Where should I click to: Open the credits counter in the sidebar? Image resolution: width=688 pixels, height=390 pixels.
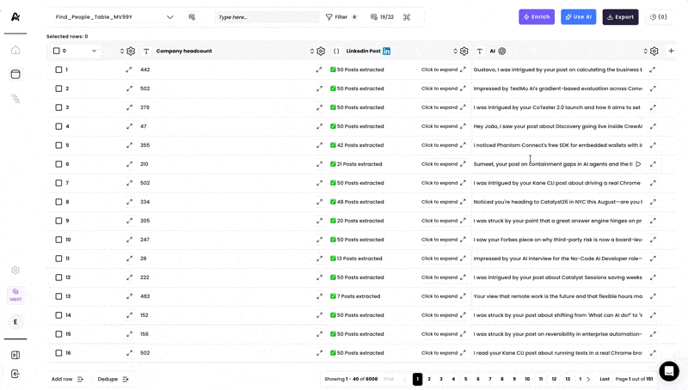pos(15,295)
